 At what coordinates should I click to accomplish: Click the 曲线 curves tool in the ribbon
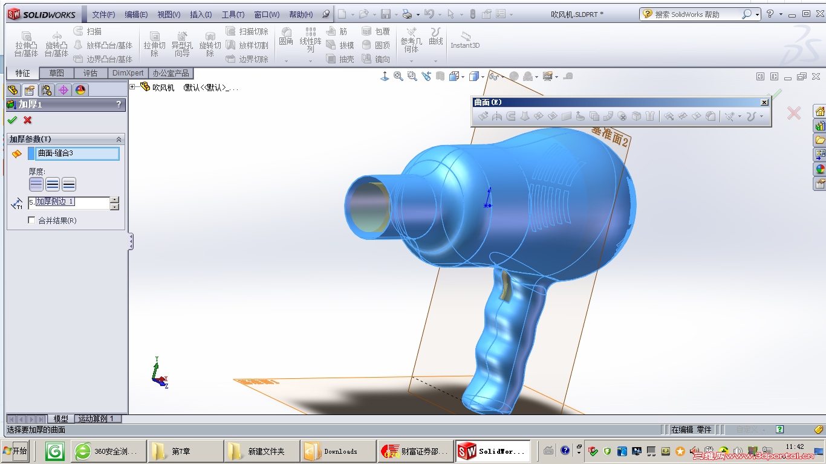click(x=436, y=37)
